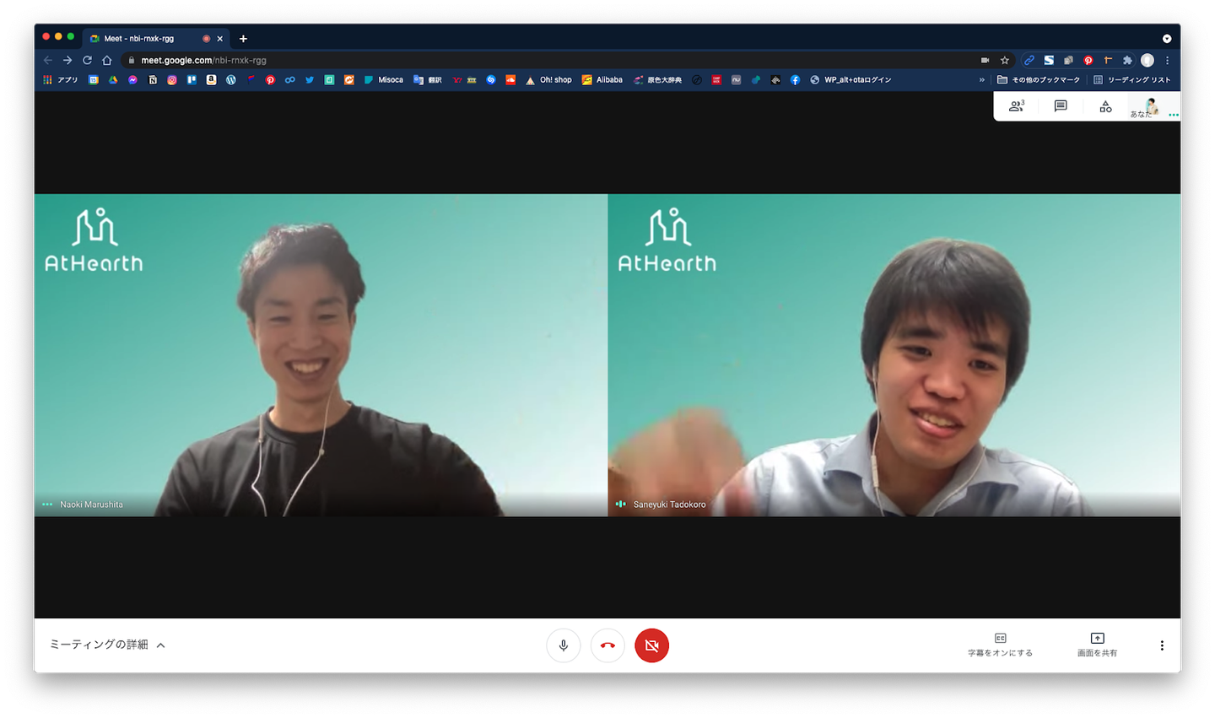Turn the camera back on
1215x718 pixels.
coord(651,645)
